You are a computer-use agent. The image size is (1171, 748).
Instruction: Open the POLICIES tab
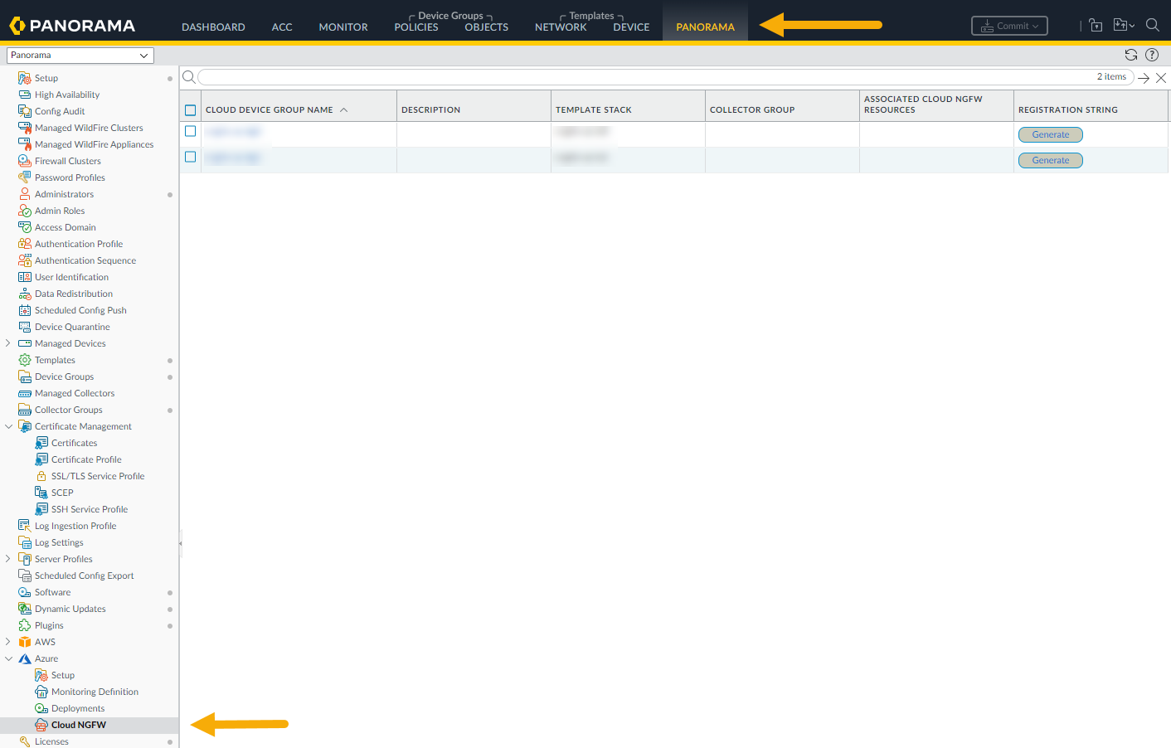[416, 27]
